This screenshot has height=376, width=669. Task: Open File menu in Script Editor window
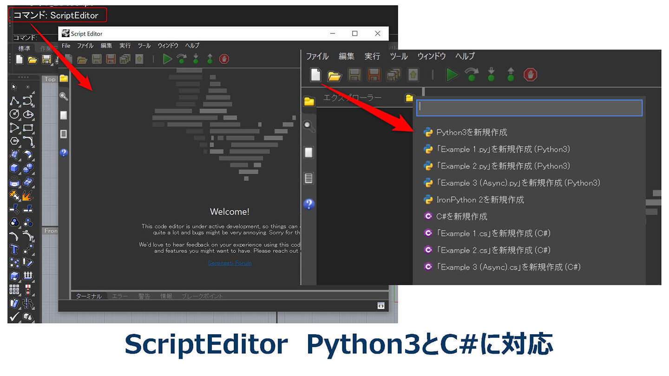[x=66, y=45]
